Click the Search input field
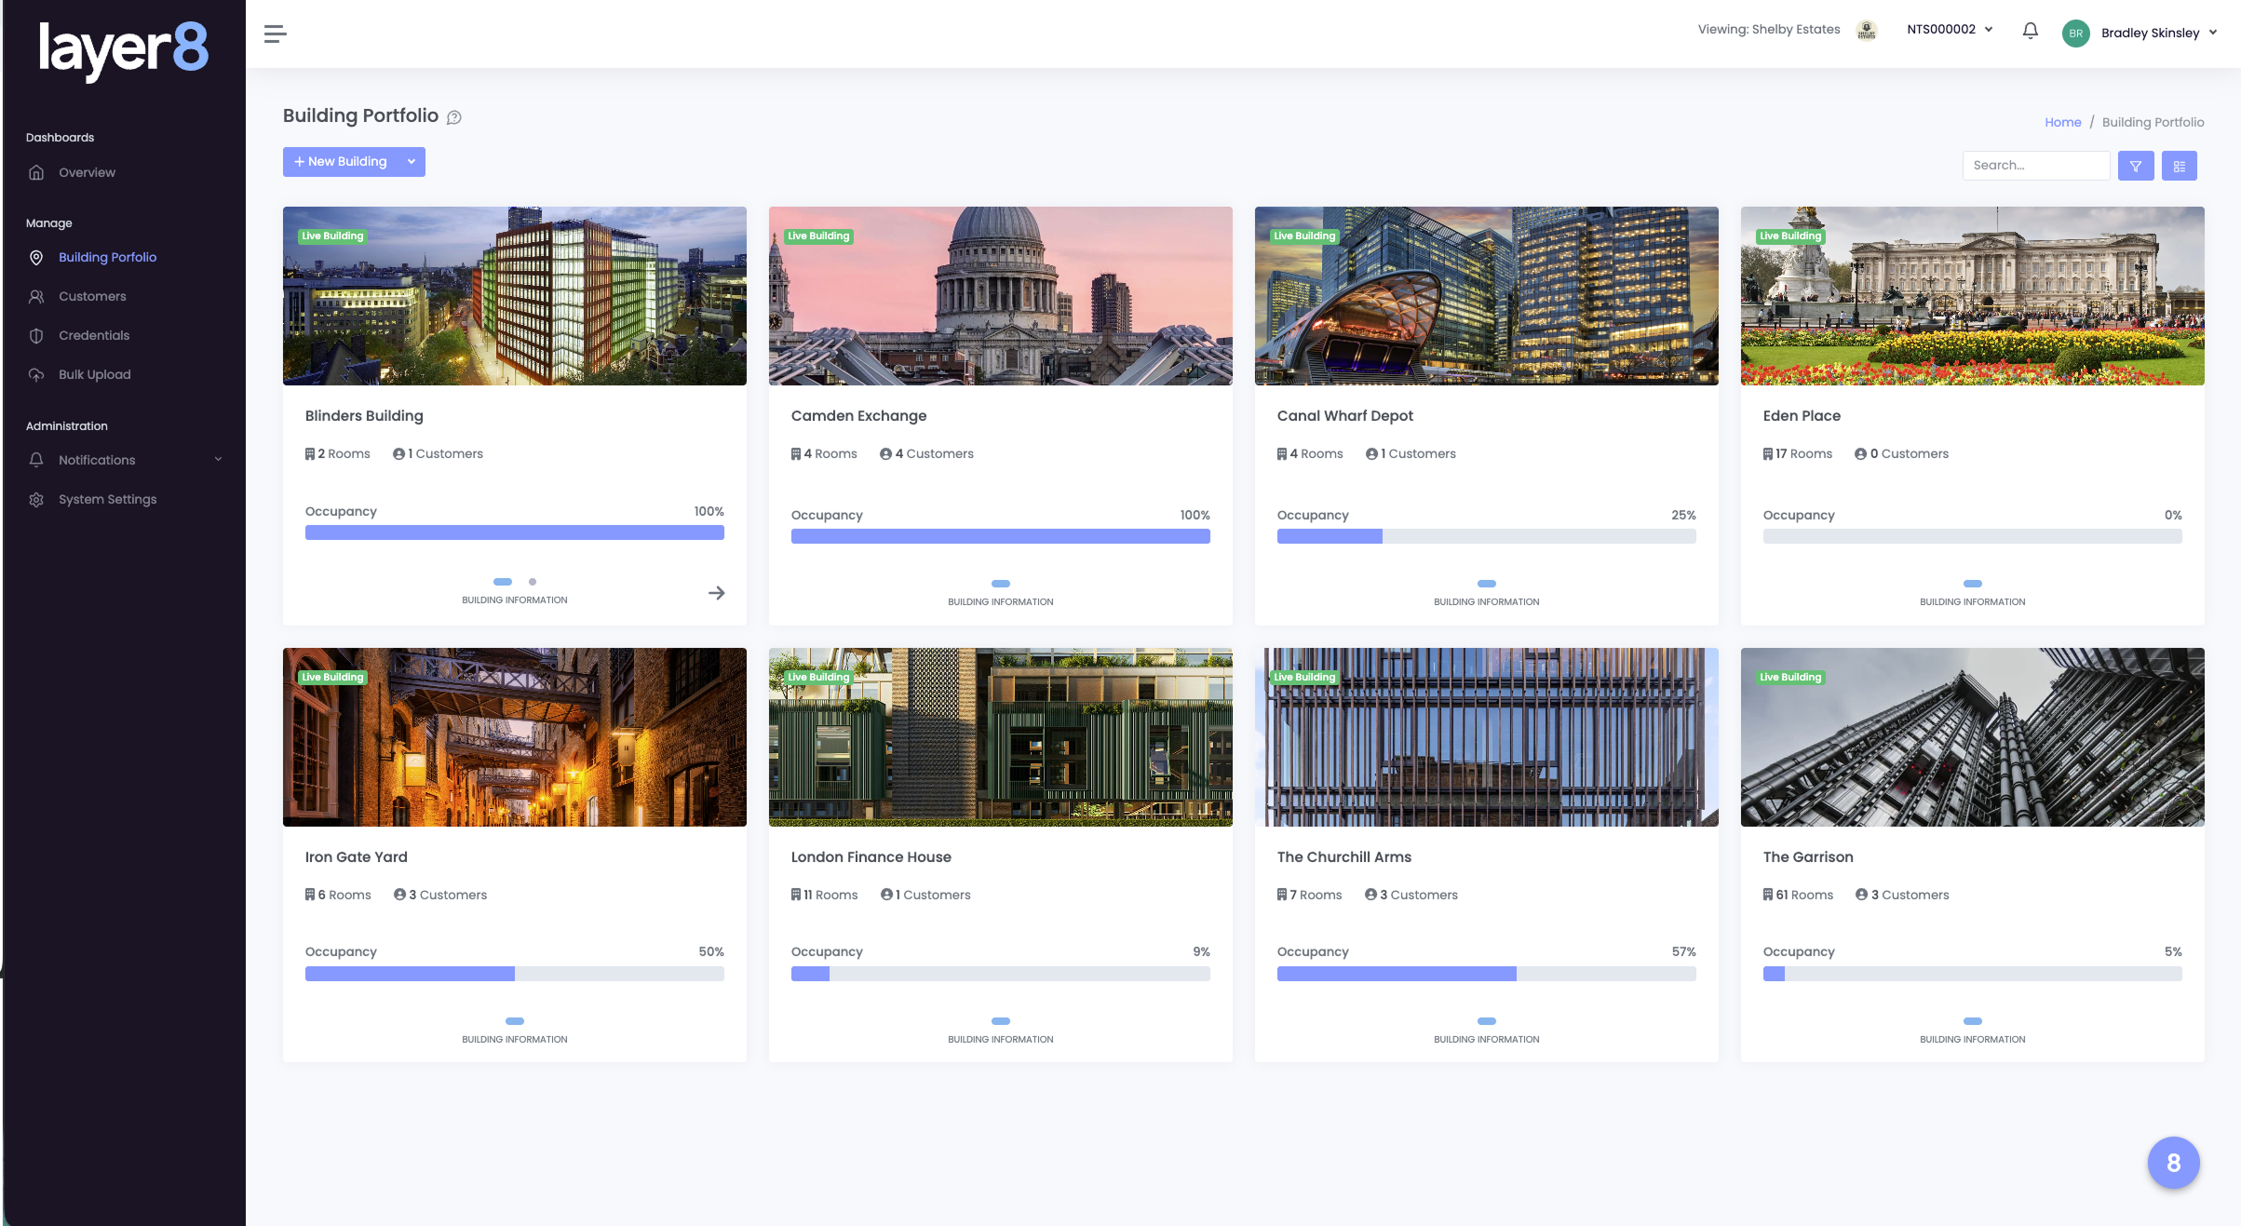The height and width of the screenshot is (1226, 2241). [x=2035, y=166]
